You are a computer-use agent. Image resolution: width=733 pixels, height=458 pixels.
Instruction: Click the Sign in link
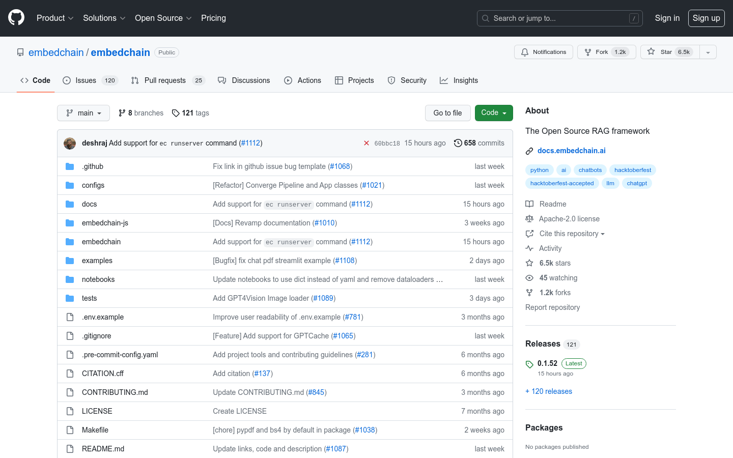[667, 18]
